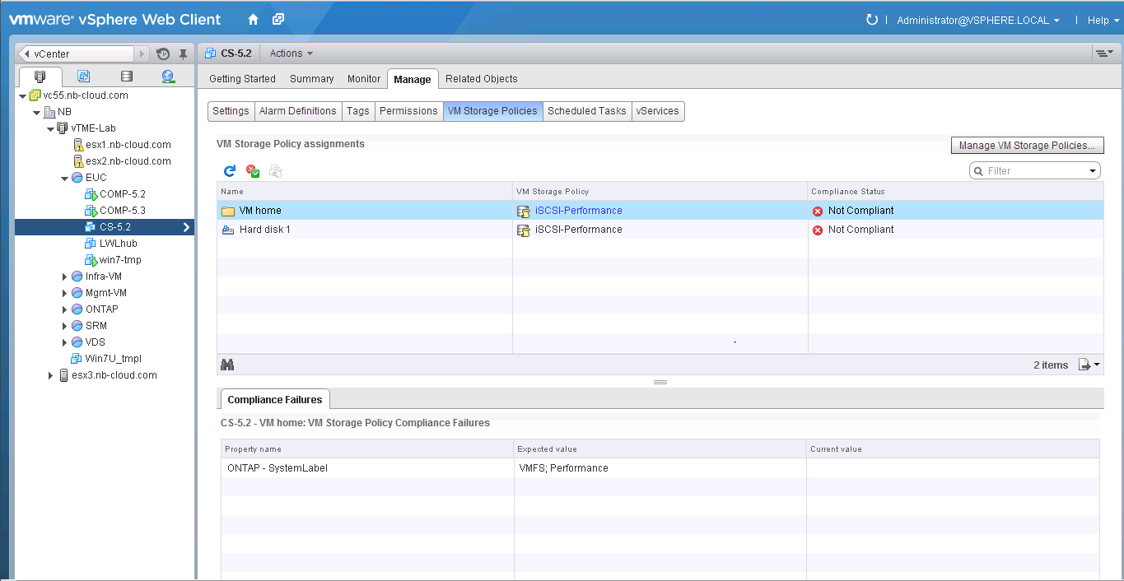Screen dimensions: 1124x581
Task: Click the Not Compliant error icon for VM home
Action: pos(818,211)
